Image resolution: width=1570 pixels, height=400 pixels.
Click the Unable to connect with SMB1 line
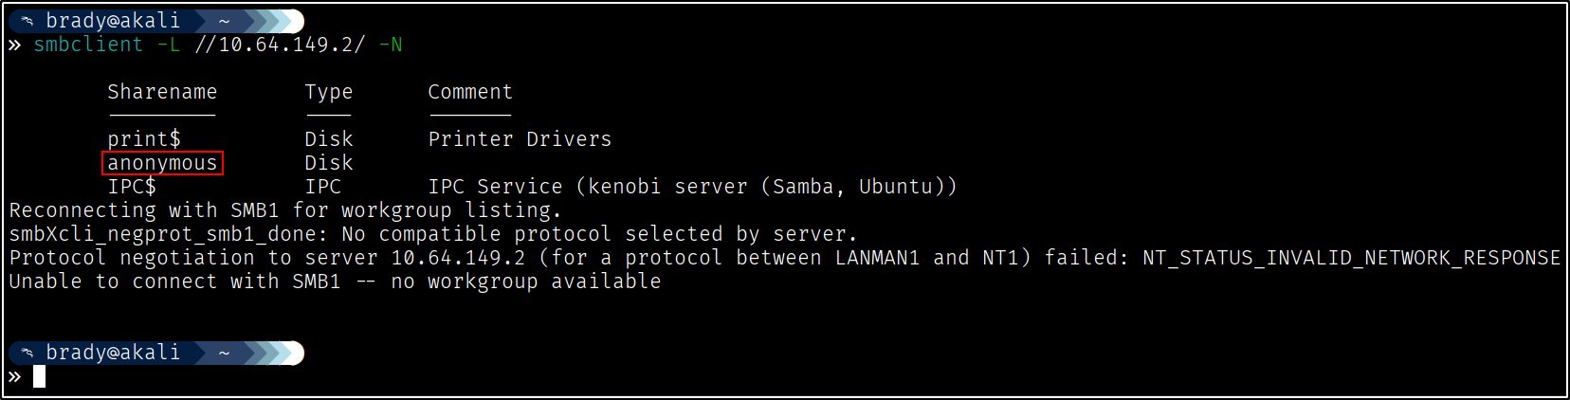click(335, 282)
